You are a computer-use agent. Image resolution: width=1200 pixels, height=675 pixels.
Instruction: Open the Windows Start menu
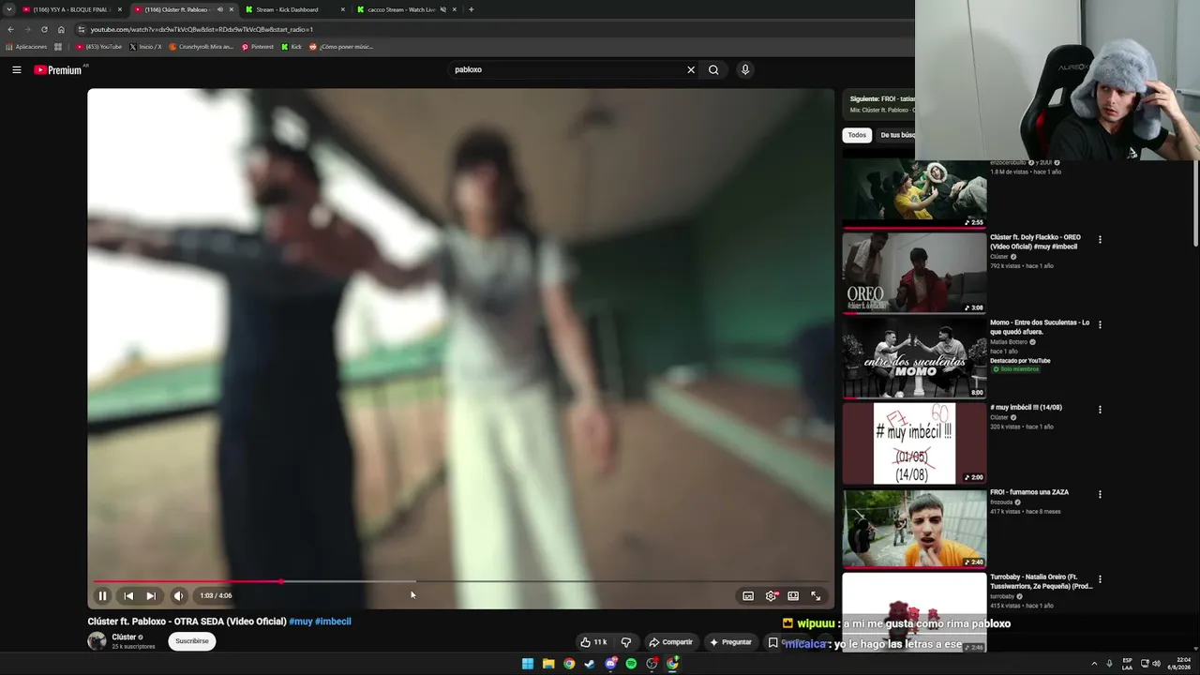(528, 664)
